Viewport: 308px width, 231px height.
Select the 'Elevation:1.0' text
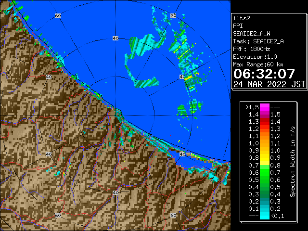[x=255, y=57]
